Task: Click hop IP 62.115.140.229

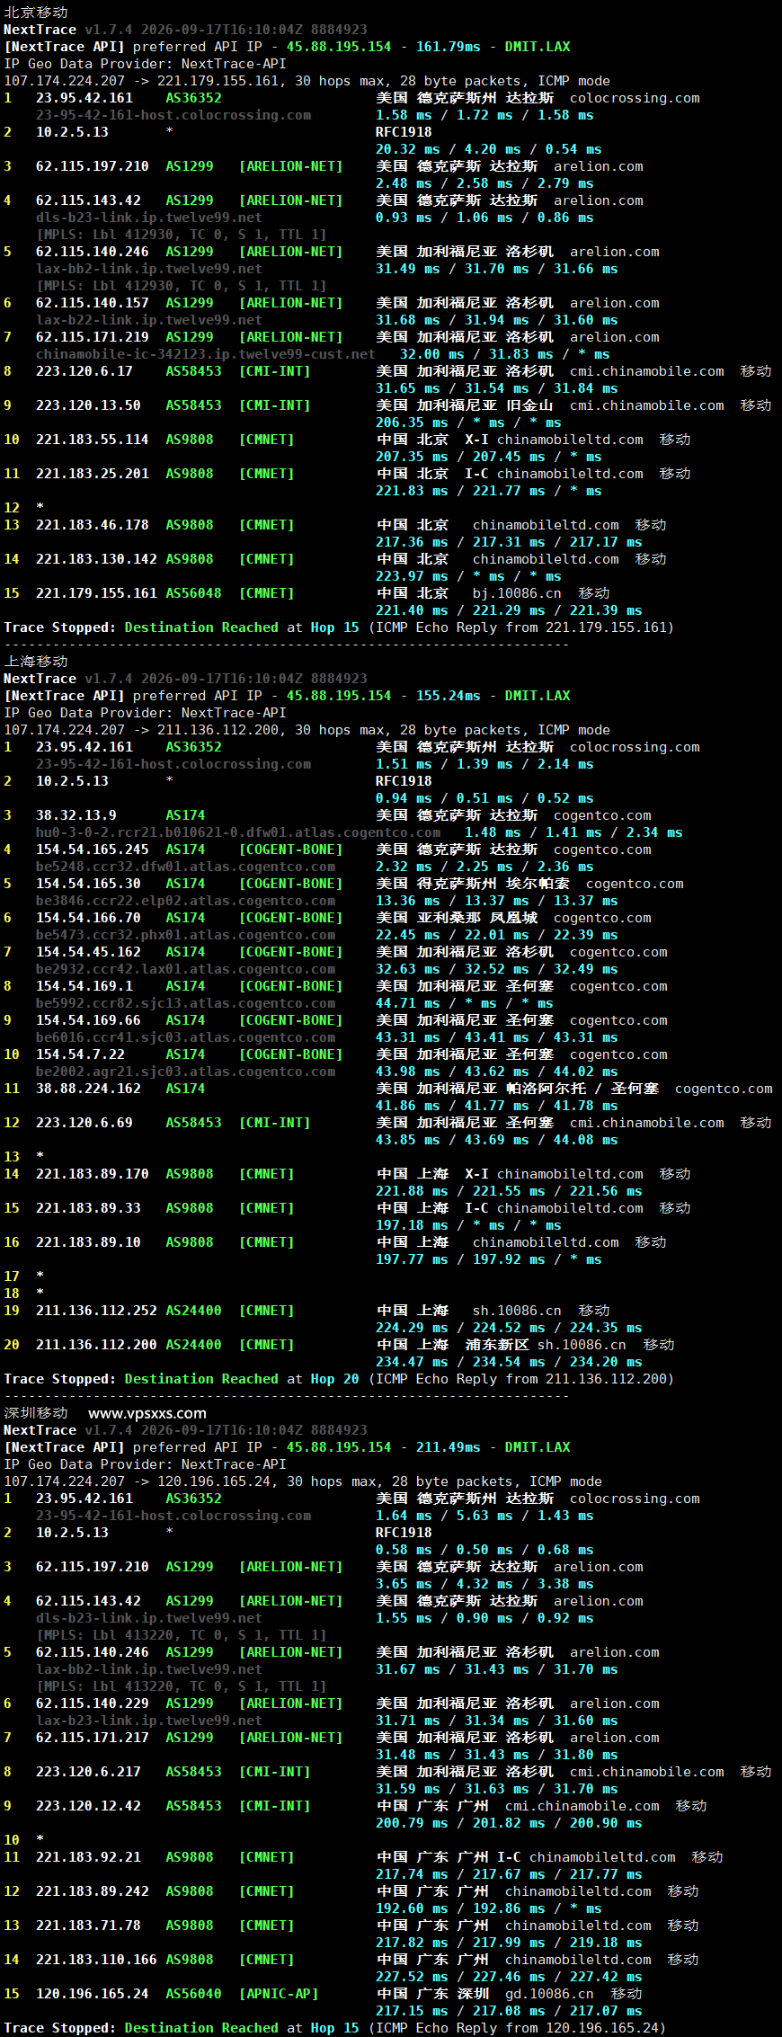Action: click(x=93, y=1703)
